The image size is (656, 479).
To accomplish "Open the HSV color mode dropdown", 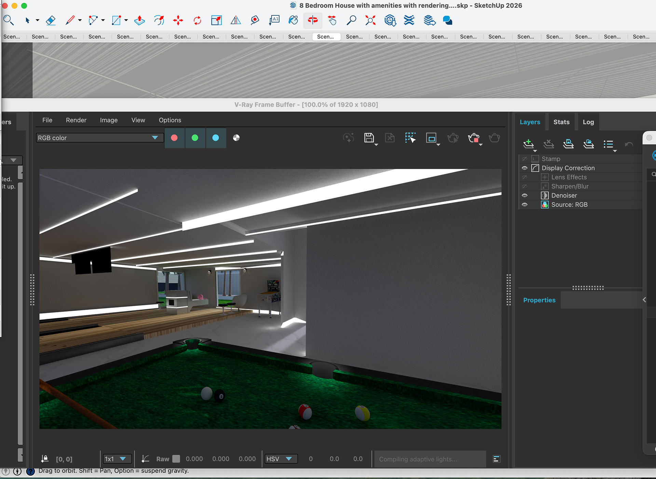I will pos(281,459).
